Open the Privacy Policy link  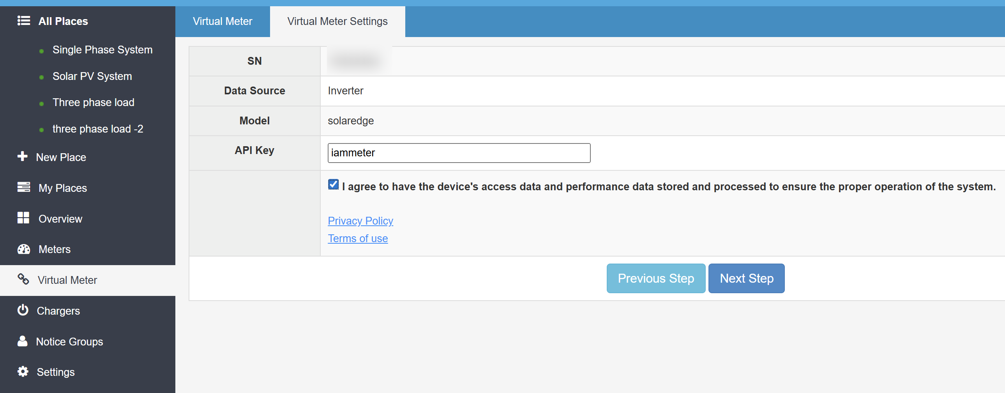coord(360,221)
